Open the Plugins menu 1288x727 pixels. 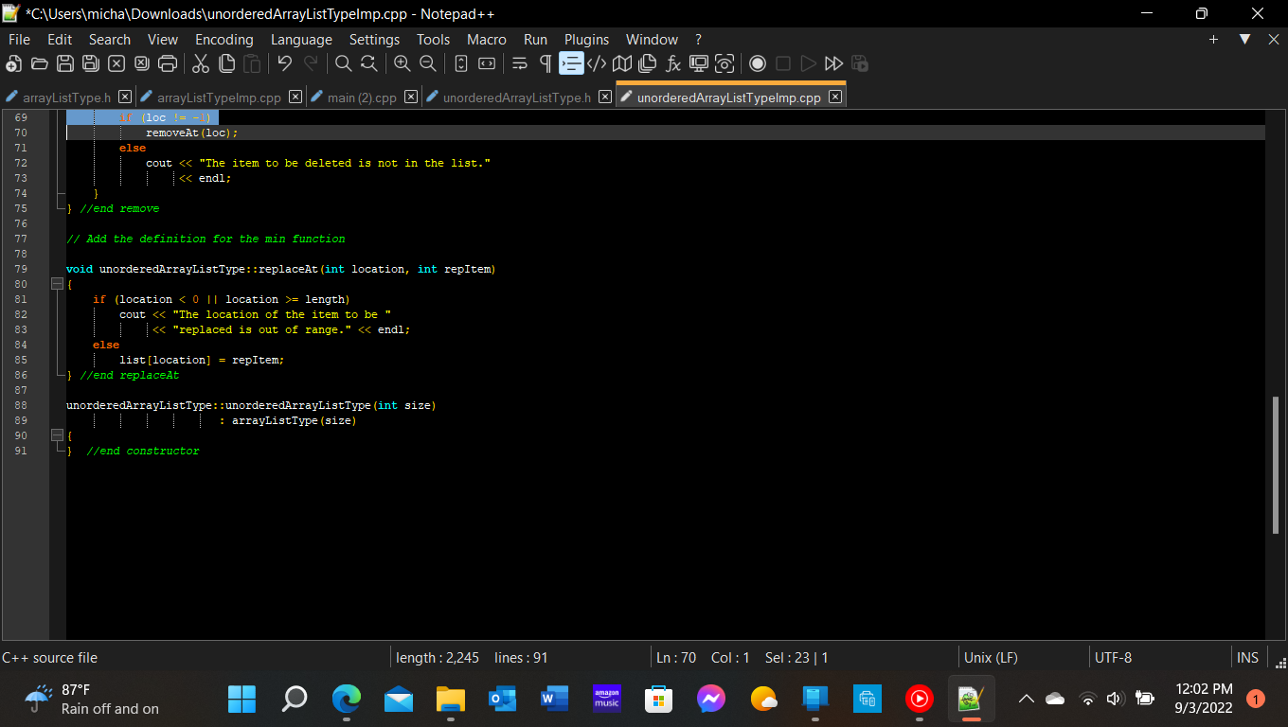click(x=587, y=40)
